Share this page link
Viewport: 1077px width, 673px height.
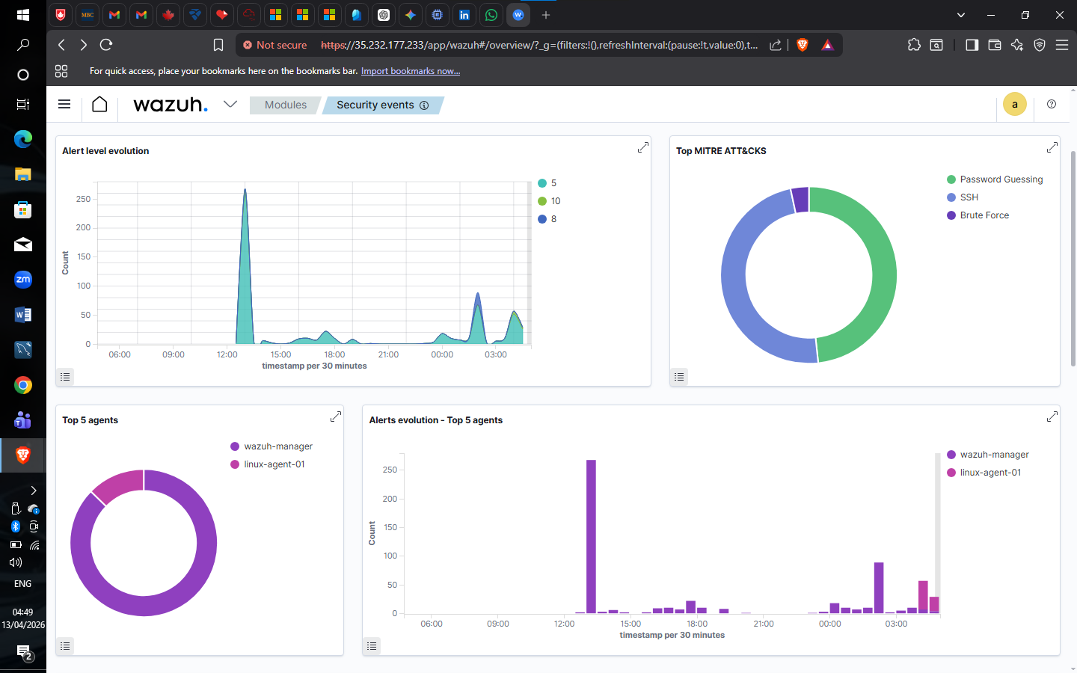[x=776, y=45]
